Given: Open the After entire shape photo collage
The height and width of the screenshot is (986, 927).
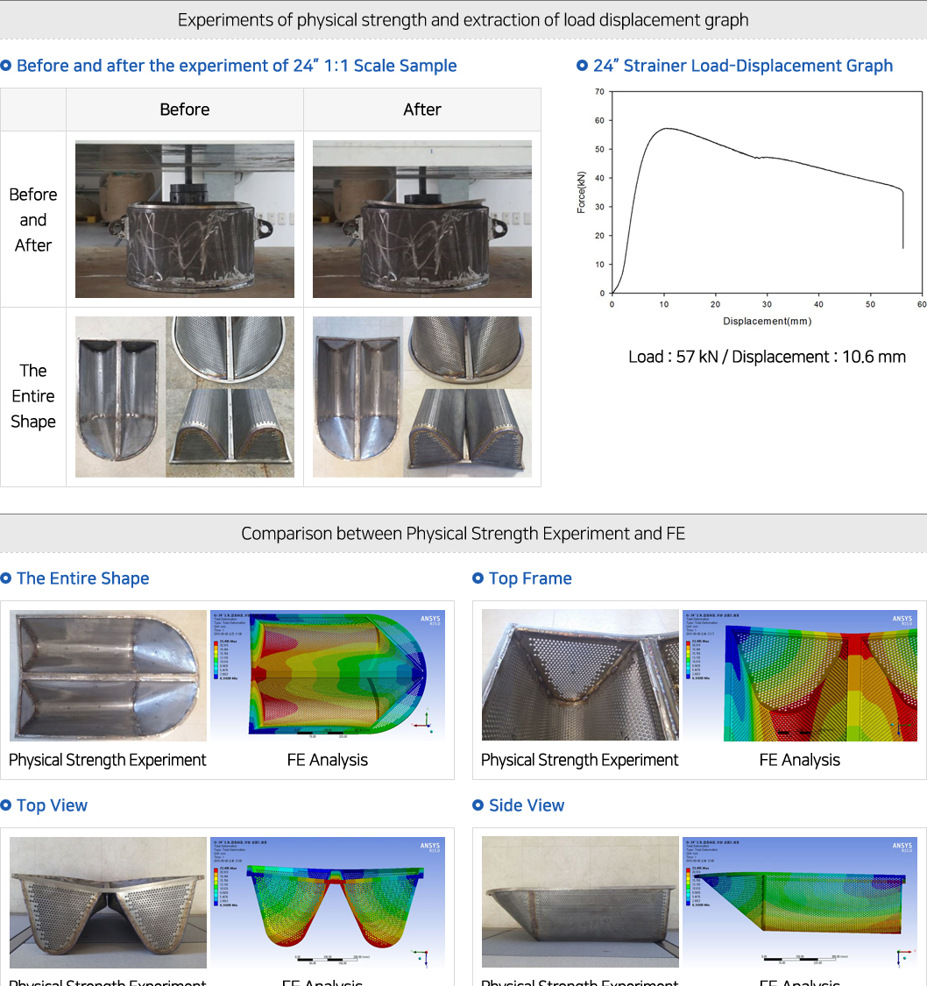Looking at the screenshot, I should pos(422,397).
